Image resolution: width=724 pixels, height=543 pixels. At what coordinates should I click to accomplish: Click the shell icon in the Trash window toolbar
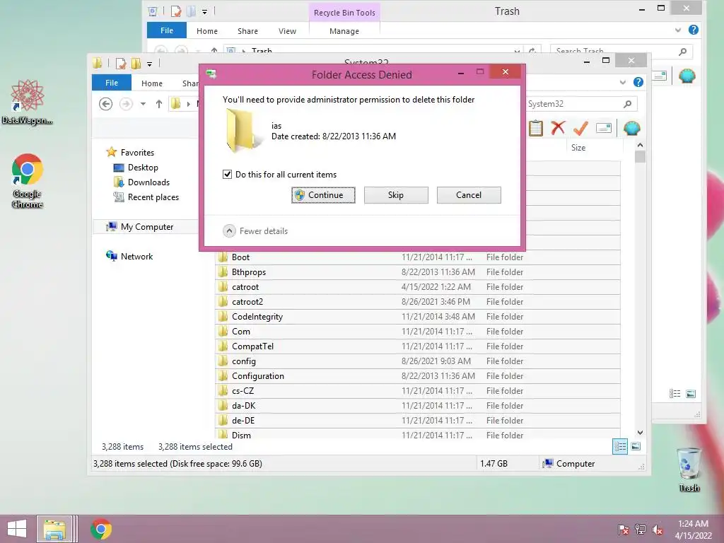(687, 76)
